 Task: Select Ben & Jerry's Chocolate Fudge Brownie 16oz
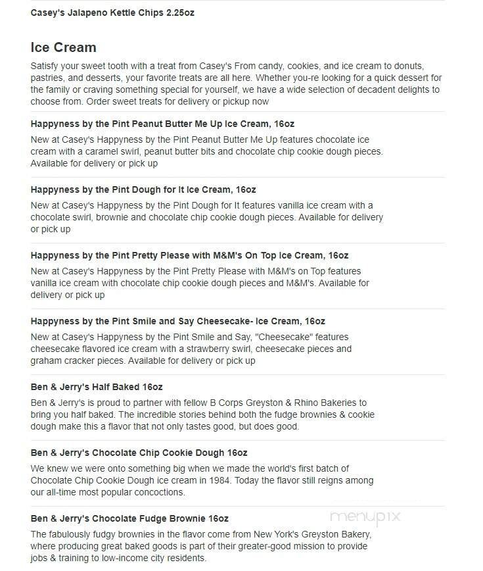[x=129, y=518]
